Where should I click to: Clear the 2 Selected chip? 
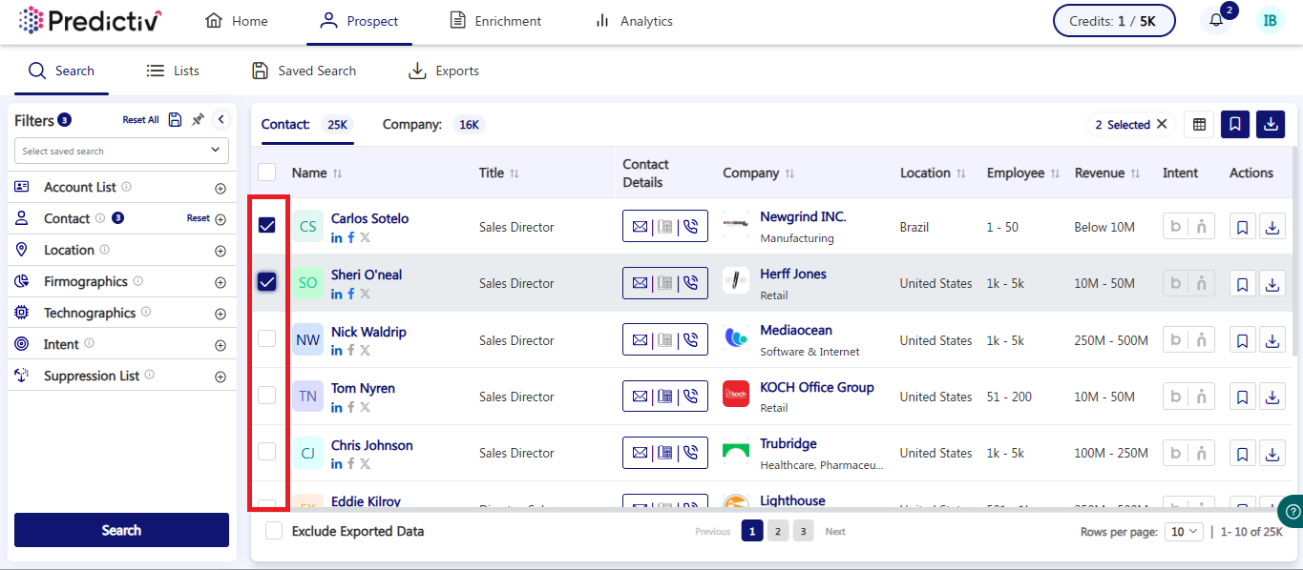(x=1162, y=124)
